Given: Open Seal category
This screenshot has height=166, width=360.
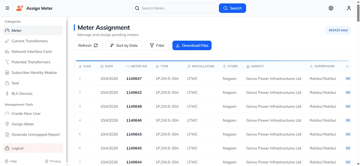Looking at the screenshot, I should (33, 83).
